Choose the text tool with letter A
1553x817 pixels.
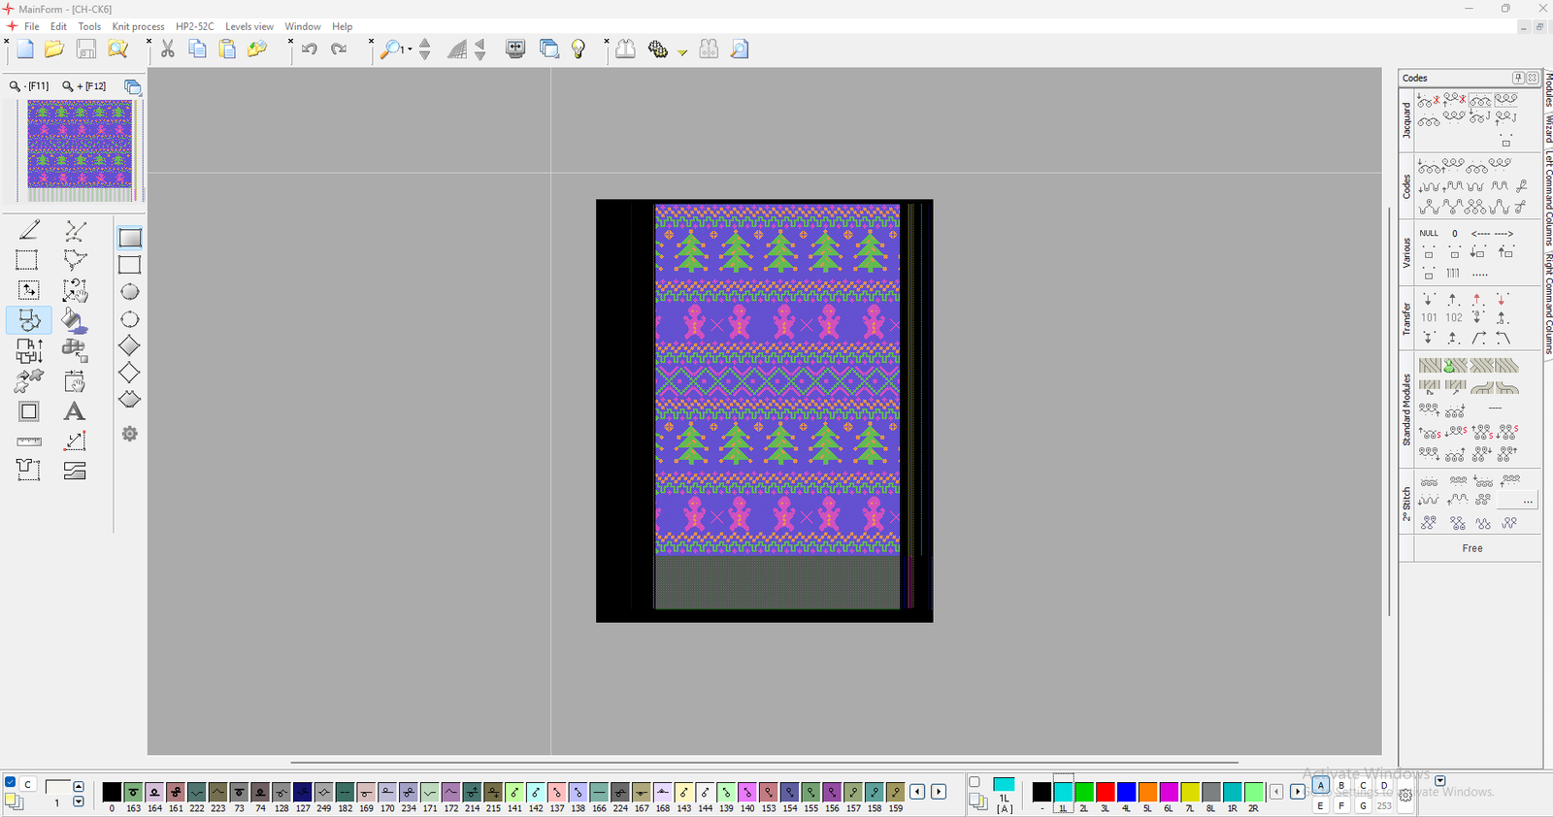pos(74,411)
